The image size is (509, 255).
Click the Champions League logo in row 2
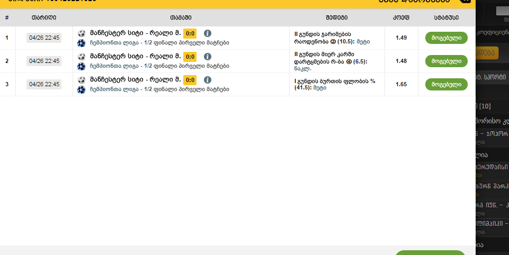point(82,67)
